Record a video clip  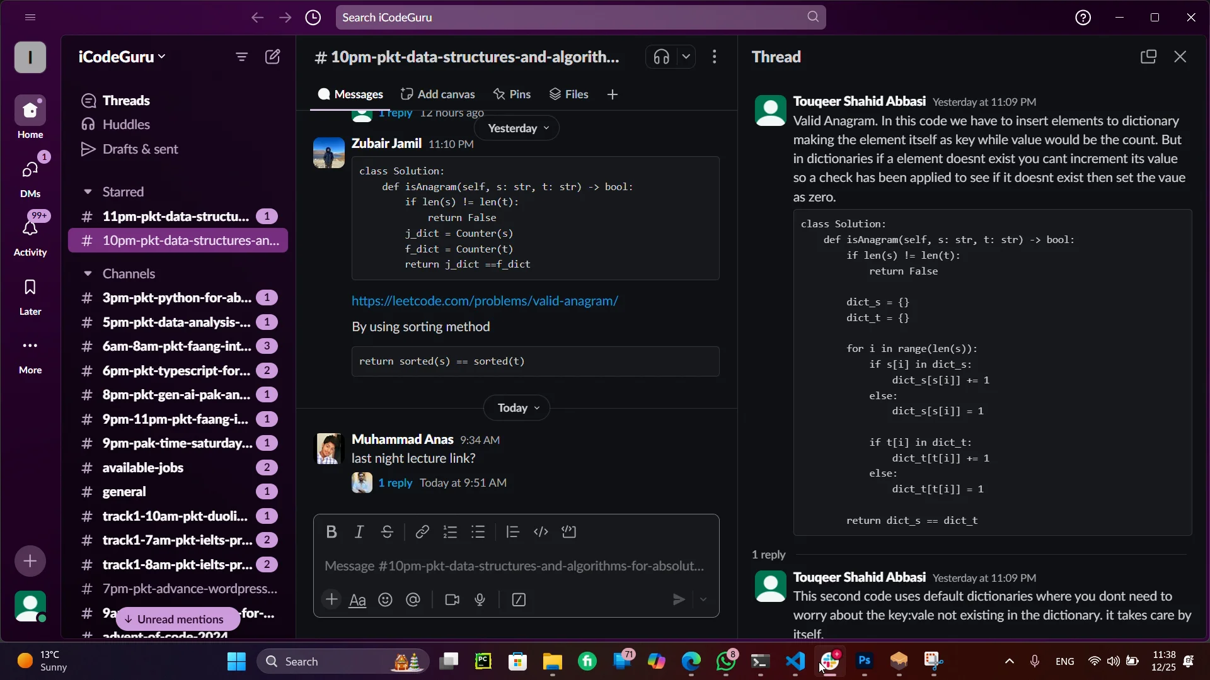click(x=452, y=600)
